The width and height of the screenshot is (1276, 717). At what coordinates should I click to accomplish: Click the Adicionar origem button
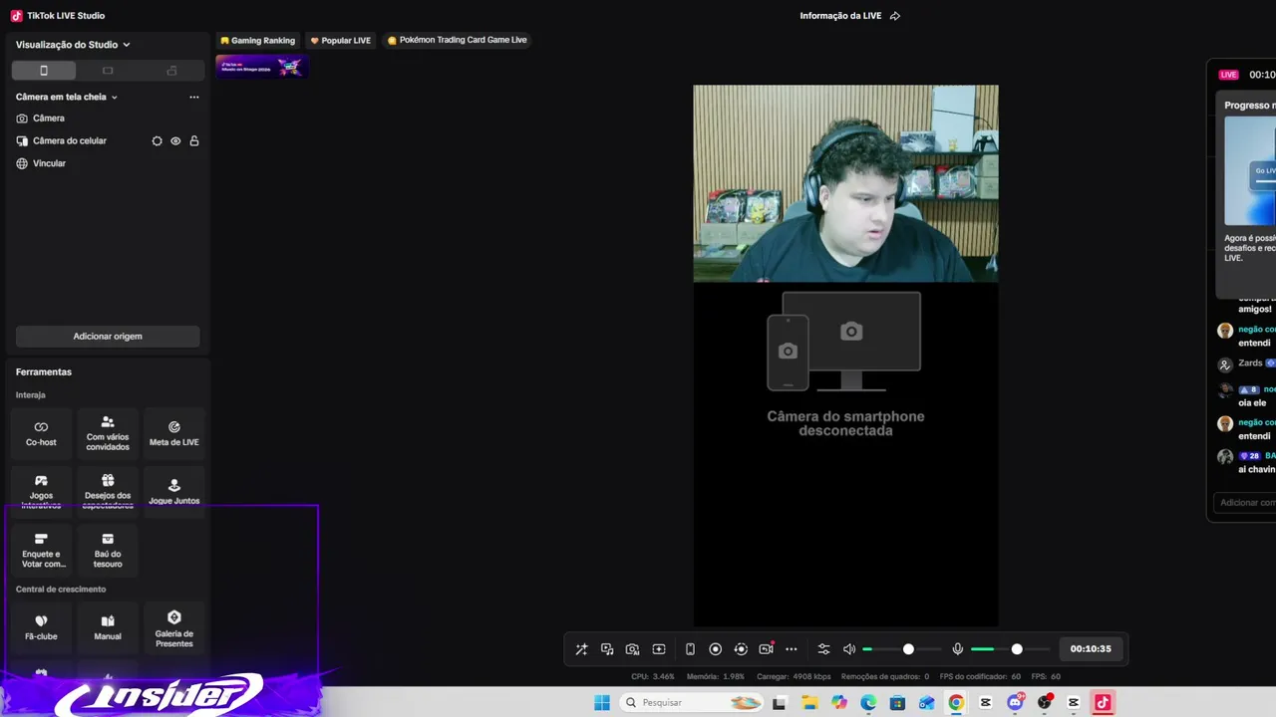(x=108, y=337)
